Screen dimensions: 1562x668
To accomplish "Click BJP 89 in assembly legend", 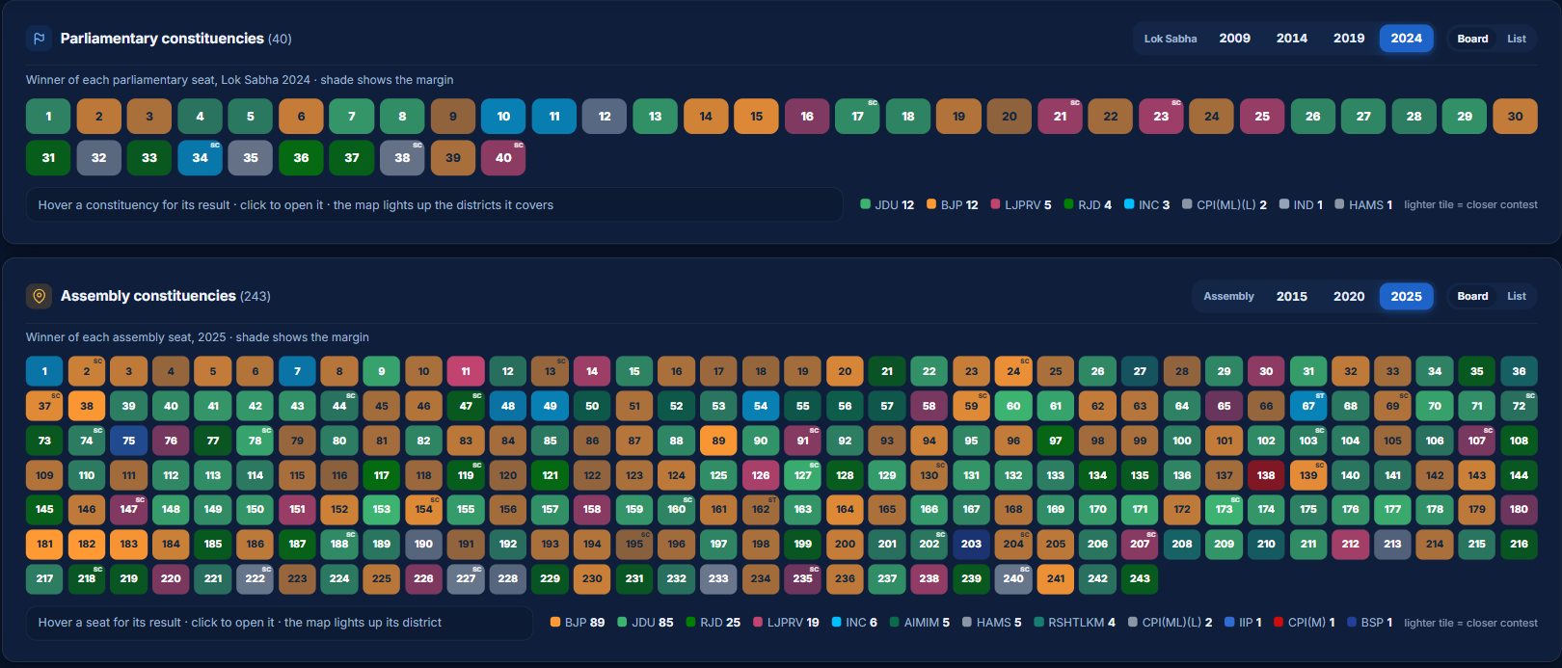I will [x=578, y=622].
